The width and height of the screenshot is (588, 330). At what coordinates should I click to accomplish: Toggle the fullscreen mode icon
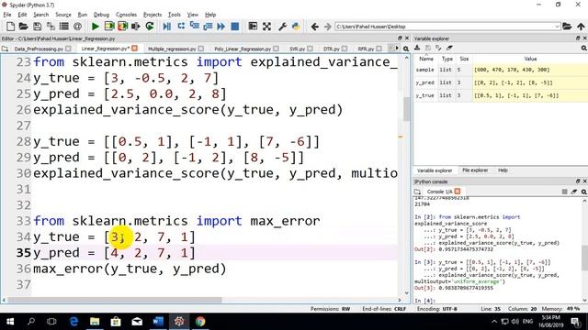click(266, 27)
